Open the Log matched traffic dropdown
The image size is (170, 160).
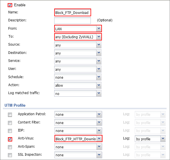pyautogui.click(x=78, y=93)
